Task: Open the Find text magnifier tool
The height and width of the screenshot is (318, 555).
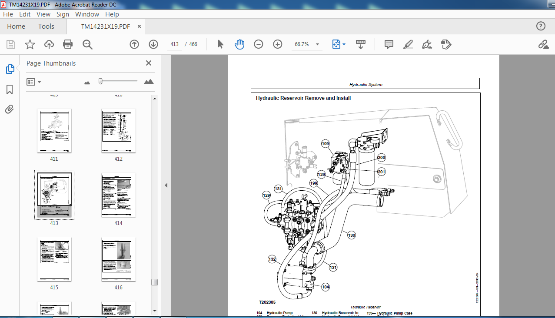Action: [x=87, y=44]
